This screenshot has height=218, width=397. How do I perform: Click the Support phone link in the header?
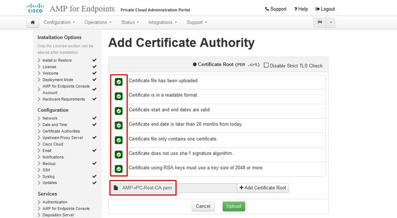(276, 9)
